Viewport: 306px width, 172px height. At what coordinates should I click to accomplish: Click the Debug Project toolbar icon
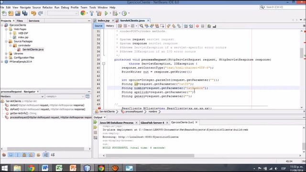115,13
